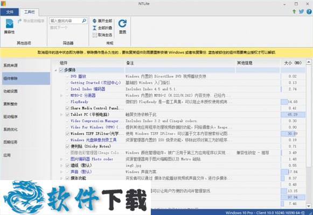The height and width of the screenshot is (215, 313).
Task: Collapse the 多媒体 tree node
Action: click(x=56, y=70)
